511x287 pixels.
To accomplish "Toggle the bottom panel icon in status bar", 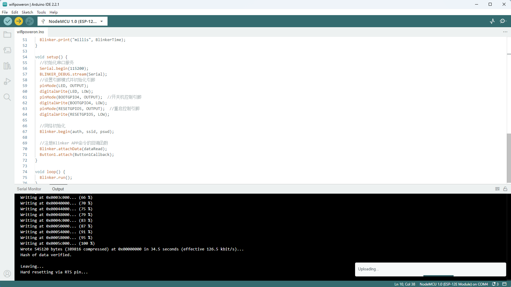I will pos(504,284).
